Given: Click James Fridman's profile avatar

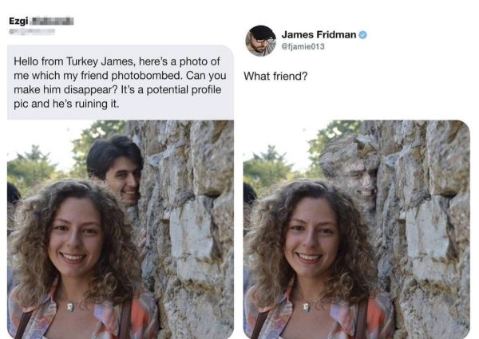Looking at the screenshot, I should click(x=260, y=40).
